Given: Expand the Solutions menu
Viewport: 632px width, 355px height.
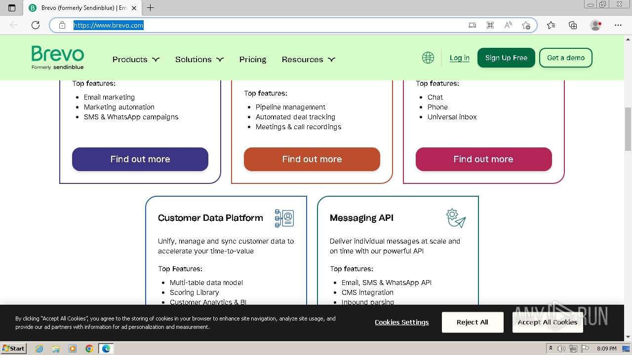Looking at the screenshot, I should pyautogui.click(x=199, y=59).
